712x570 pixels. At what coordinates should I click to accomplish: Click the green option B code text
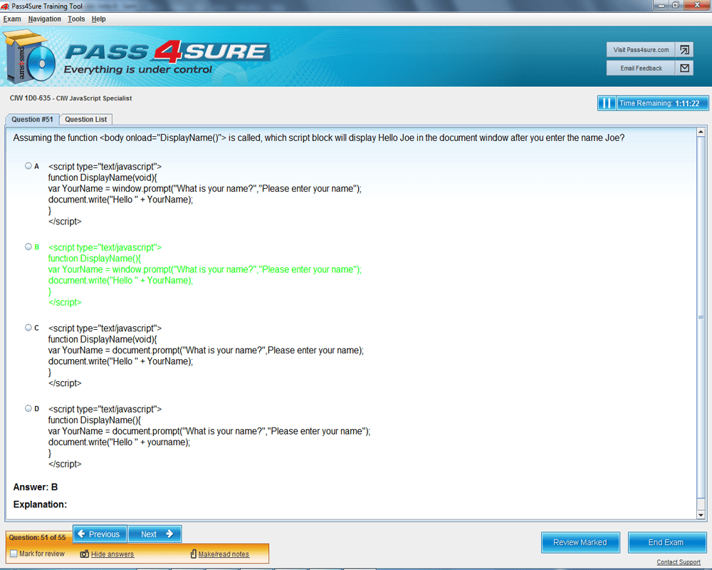(x=205, y=274)
